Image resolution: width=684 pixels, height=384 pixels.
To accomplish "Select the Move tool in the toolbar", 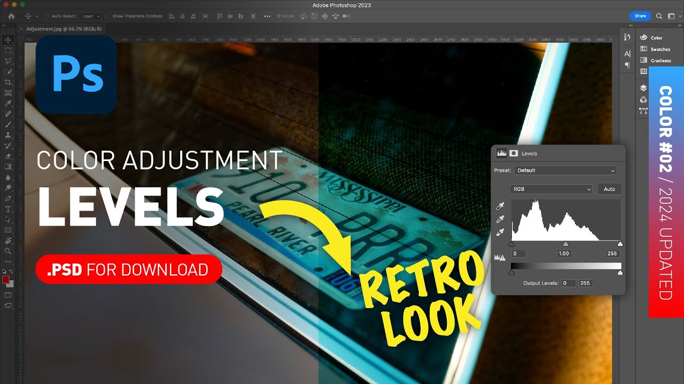I will pyautogui.click(x=8, y=40).
